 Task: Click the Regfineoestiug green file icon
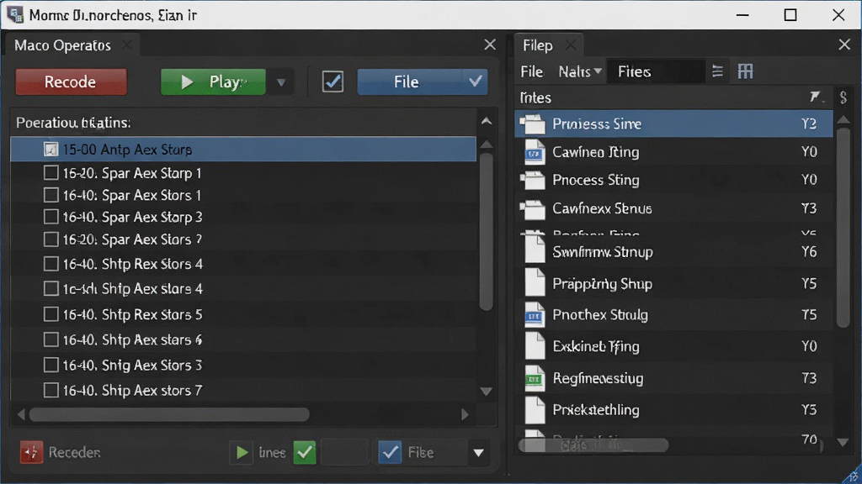click(535, 378)
